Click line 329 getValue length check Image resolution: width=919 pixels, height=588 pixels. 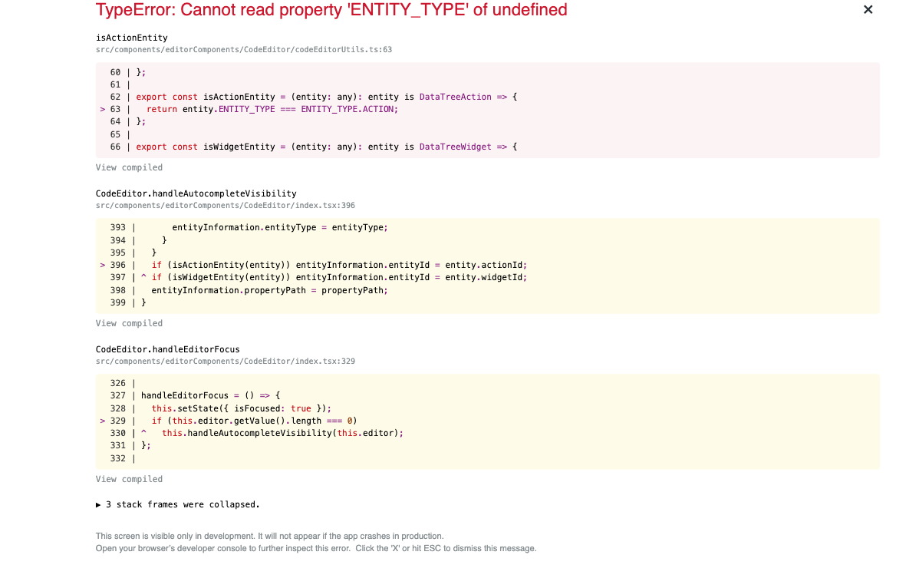(x=255, y=421)
